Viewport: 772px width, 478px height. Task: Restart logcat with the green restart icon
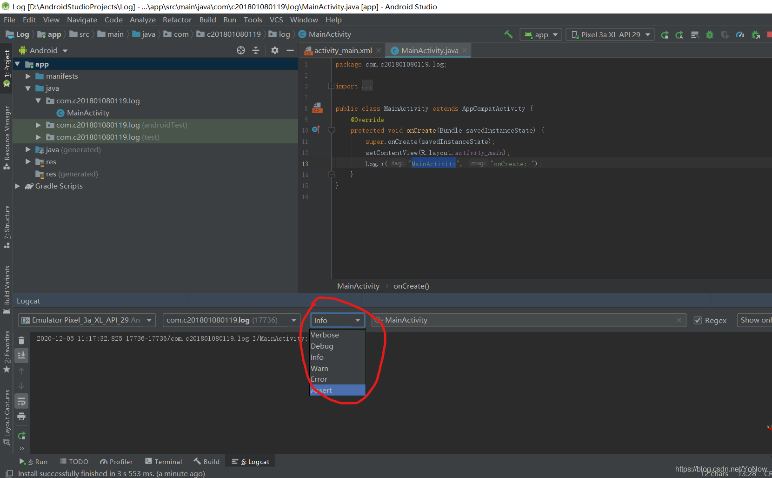click(21, 436)
